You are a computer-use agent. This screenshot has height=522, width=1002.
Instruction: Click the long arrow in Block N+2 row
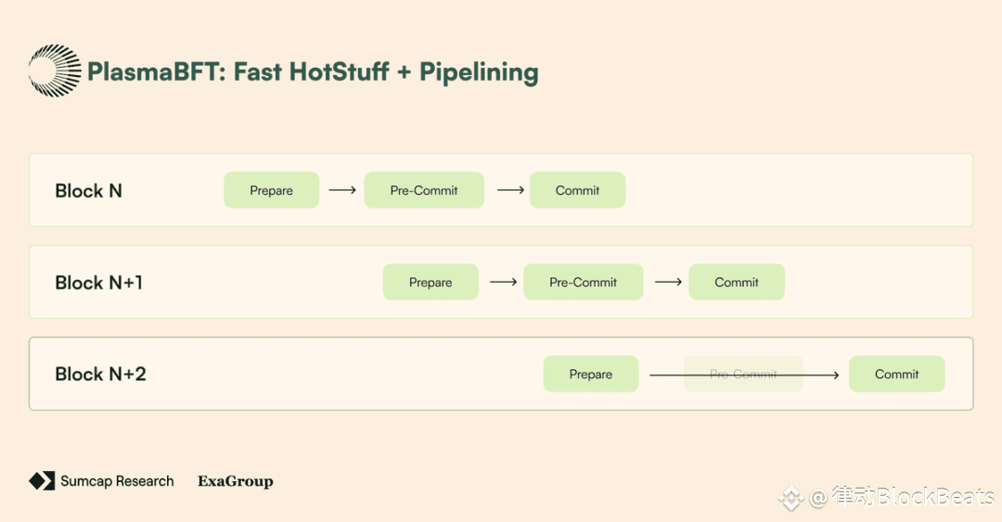[x=744, y=376]
